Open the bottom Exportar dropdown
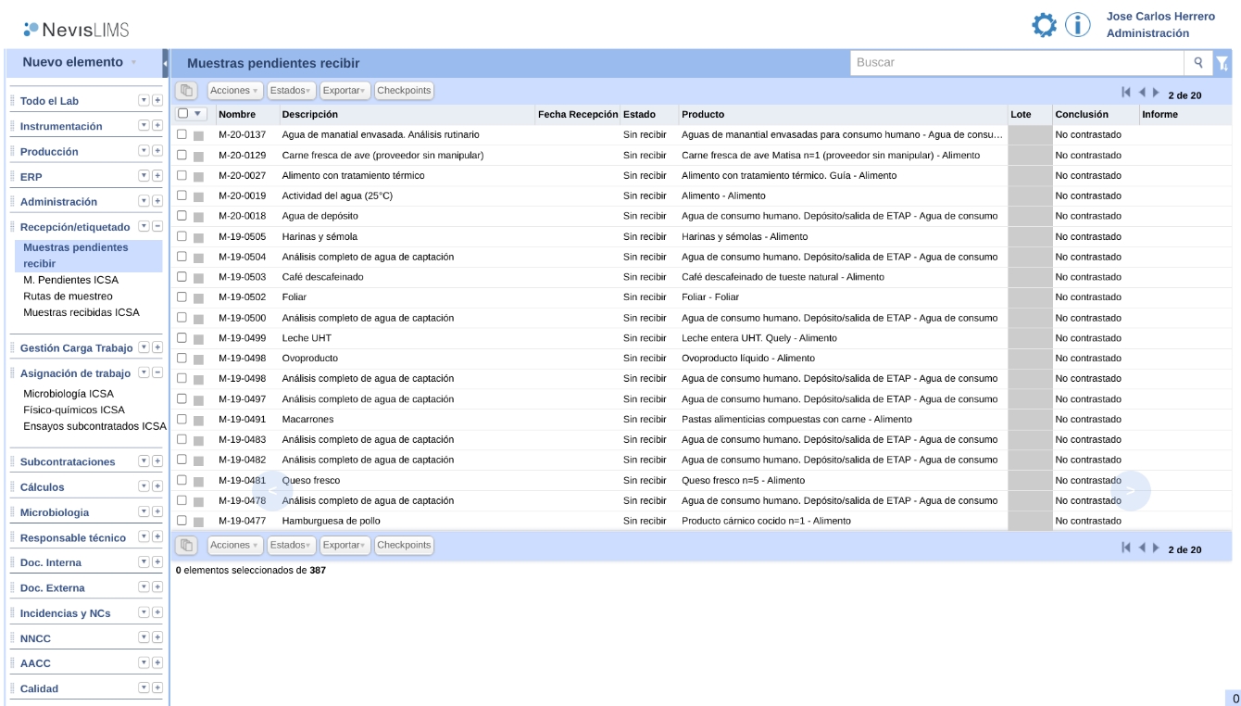This screenshot has height=706, width=1241. pyautogui.click(x=345, y=545)
